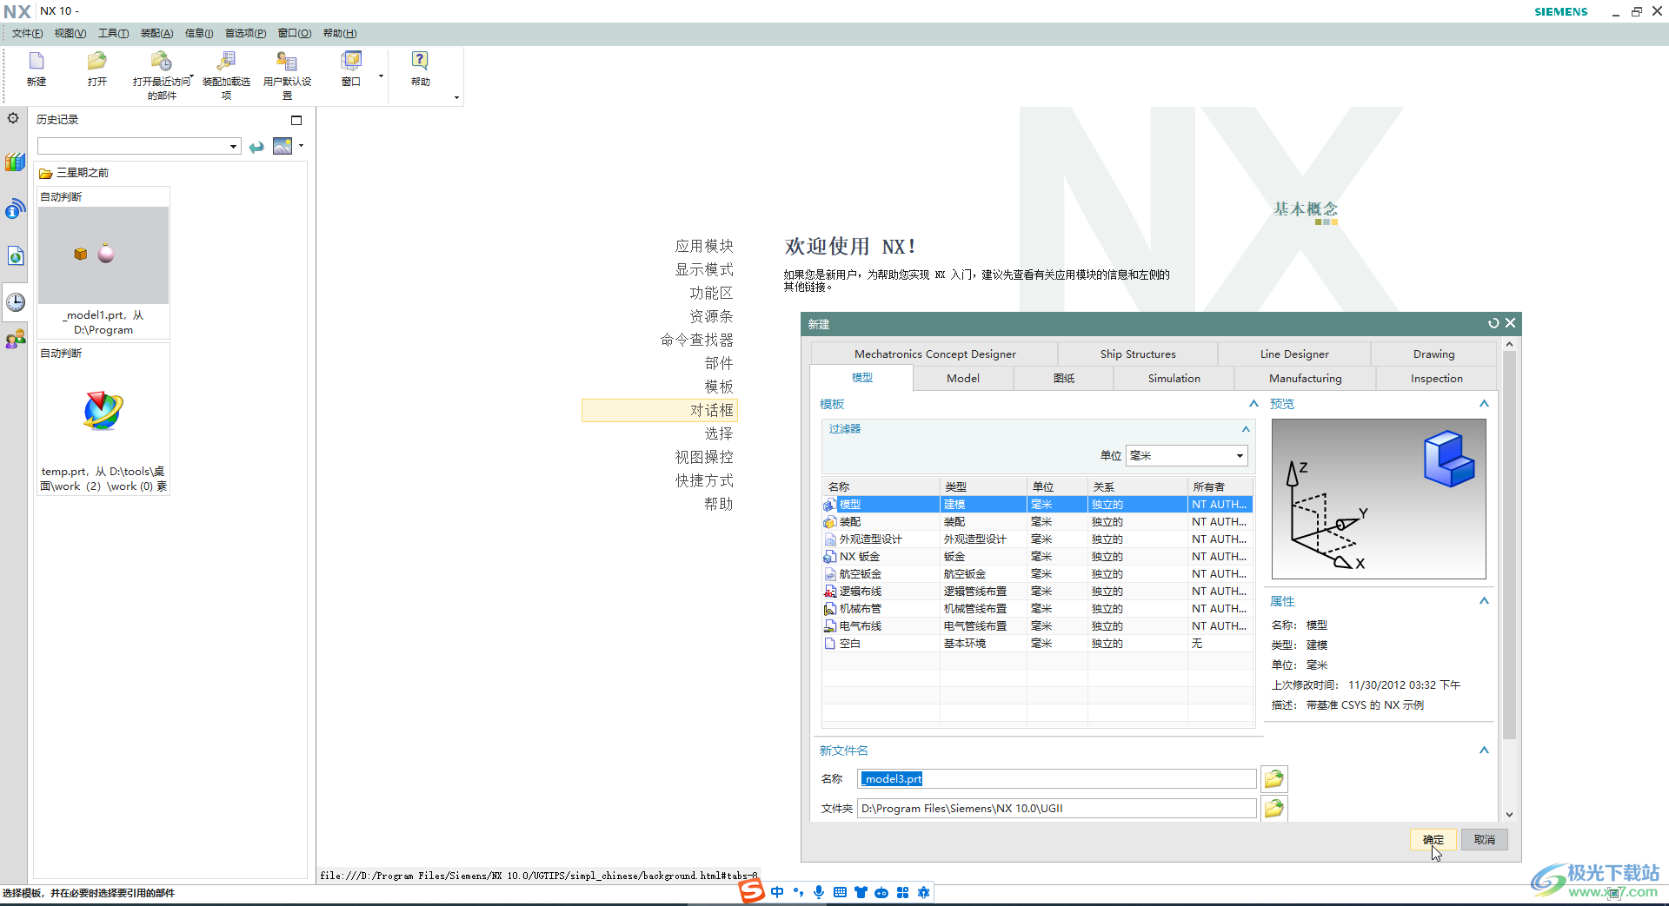Select the 机械布管 template row
1669x906 pixels.
[1037, 609]
